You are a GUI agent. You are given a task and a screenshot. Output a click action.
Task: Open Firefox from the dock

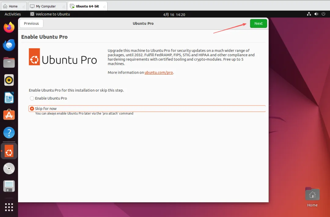click(x=9, y=28)
